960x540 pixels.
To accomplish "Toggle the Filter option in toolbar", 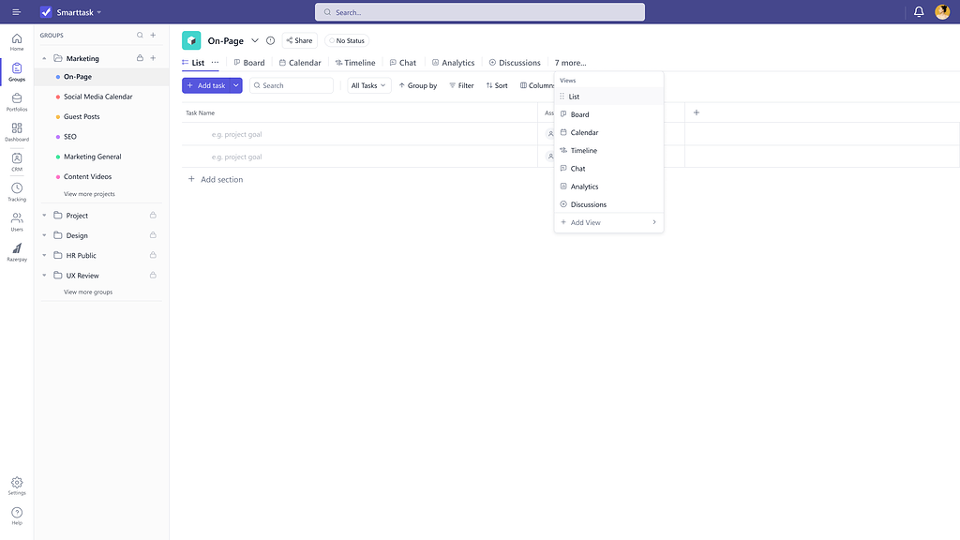I will click(461, 85).
